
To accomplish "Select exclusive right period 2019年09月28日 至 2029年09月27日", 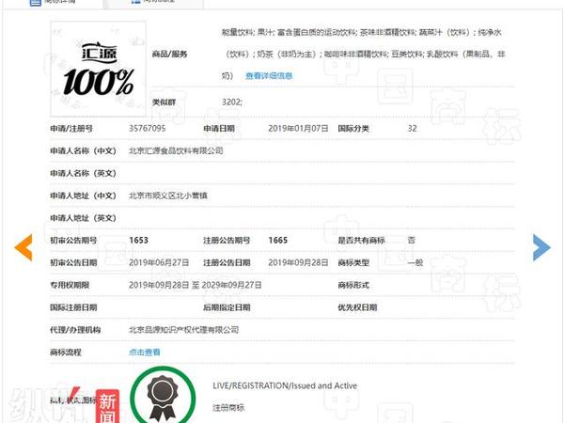I will coord(196,285).
